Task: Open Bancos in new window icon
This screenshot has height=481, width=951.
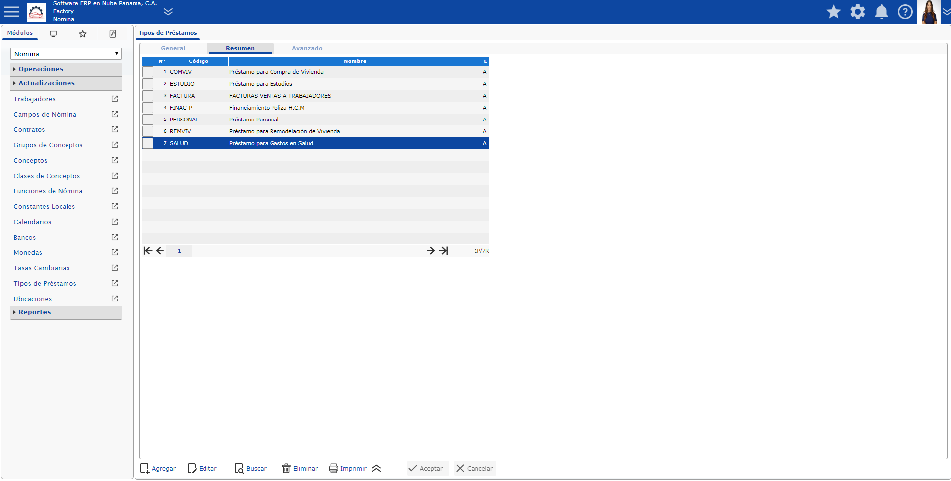Action: (x=115, y=237)
